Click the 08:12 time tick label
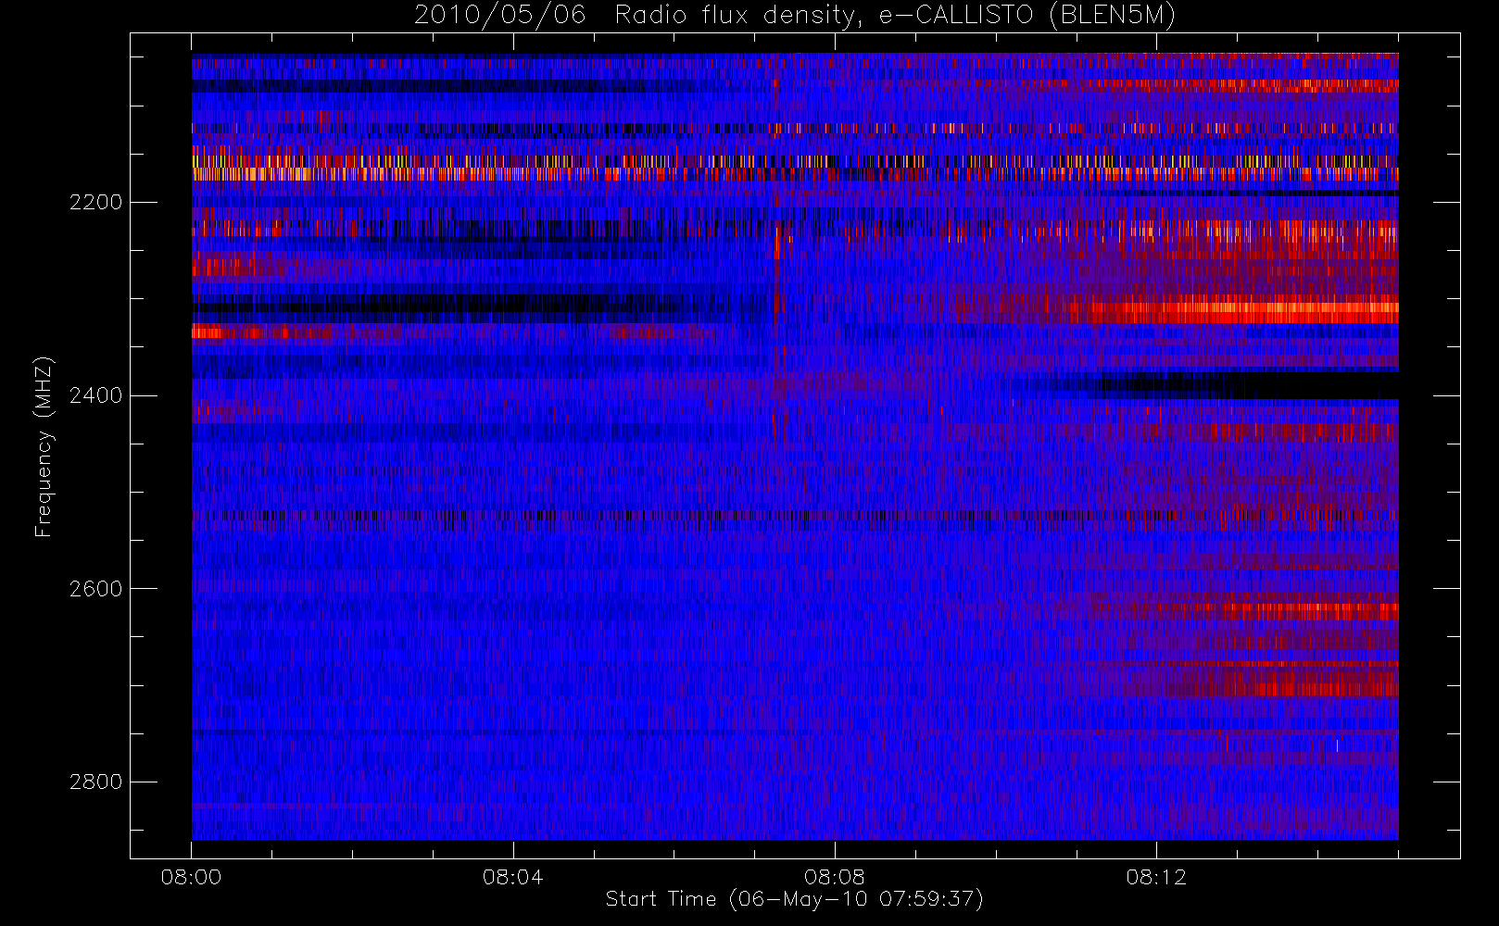This screenshot has width=1499, height=926. pos(1156,877)
